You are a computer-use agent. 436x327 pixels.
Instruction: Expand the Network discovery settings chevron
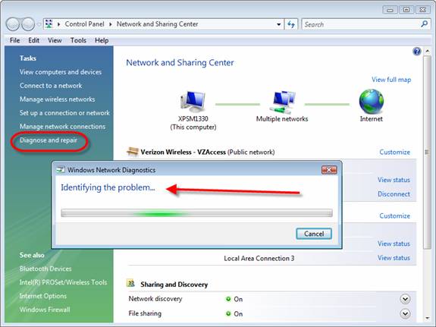405,299
